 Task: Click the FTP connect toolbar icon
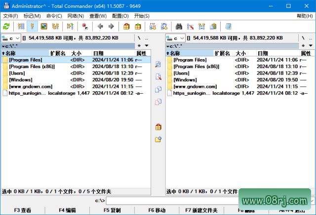point(152,26)
